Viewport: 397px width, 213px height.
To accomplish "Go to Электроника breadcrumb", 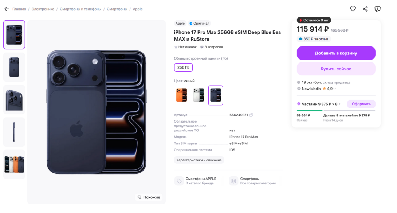I will [43, 9].
